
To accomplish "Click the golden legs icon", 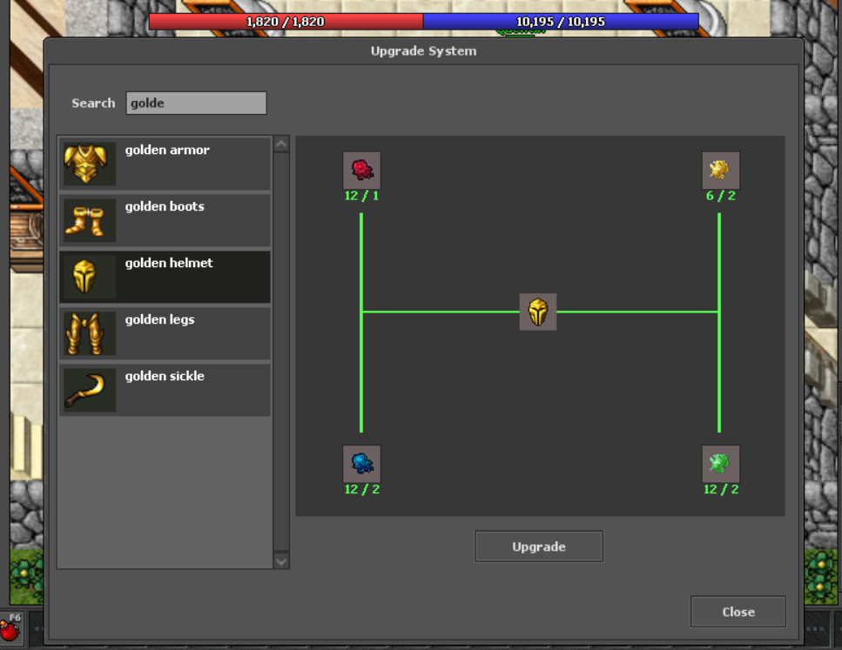I will [x=89, y=333].
